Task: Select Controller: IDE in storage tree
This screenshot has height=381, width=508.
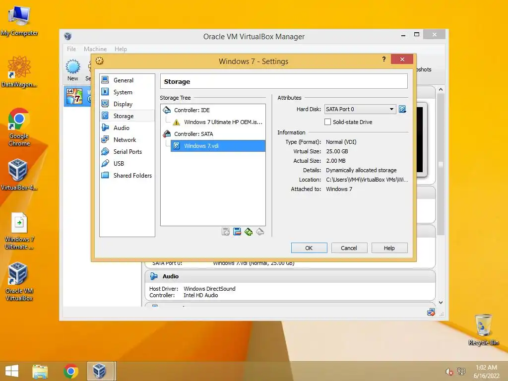Action: point(192,110)
